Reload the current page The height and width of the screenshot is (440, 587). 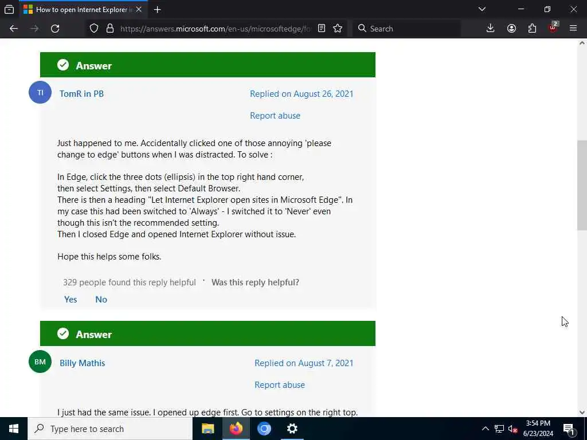click(x=55, y=29)
